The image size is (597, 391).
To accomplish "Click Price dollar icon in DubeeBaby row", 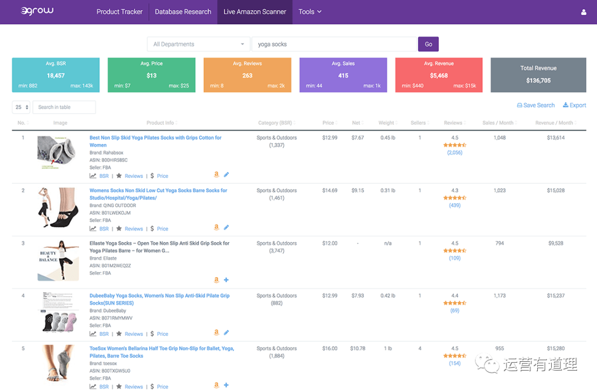I will [x=153, y=334].
